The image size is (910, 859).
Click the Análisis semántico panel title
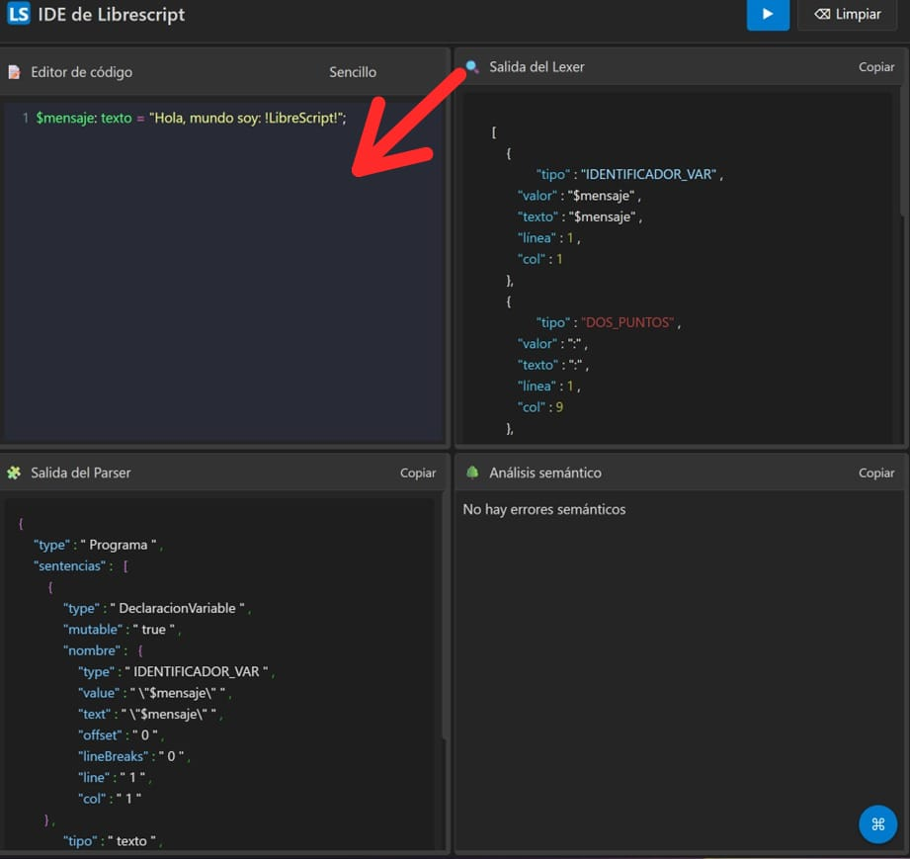point(545,472)
